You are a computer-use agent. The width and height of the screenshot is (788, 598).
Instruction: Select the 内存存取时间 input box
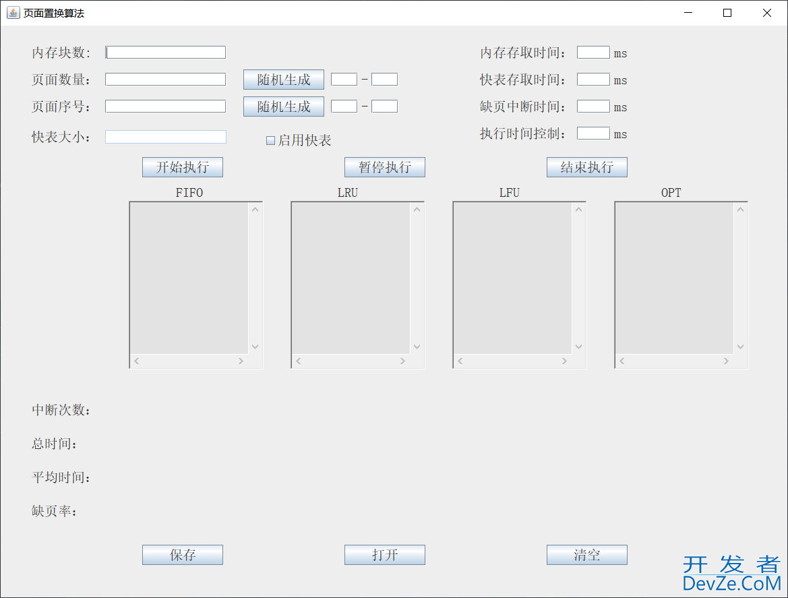(x=593, y=53)
